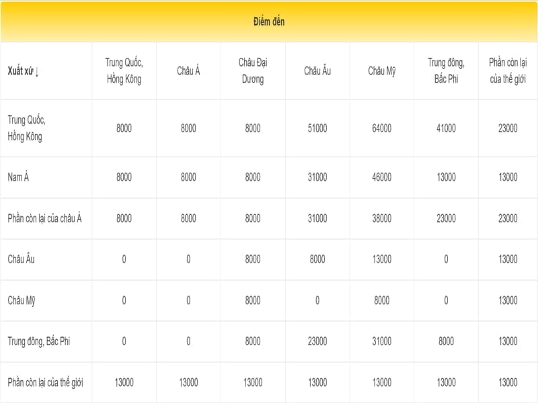The width and height of the screenshot is (538, 403).
Task: Click the "Châu Á" column header
Action: click(188, 71)
